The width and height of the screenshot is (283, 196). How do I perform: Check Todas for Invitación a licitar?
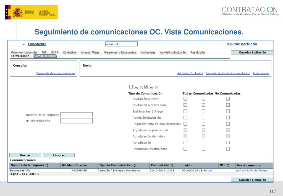point(185,99)
